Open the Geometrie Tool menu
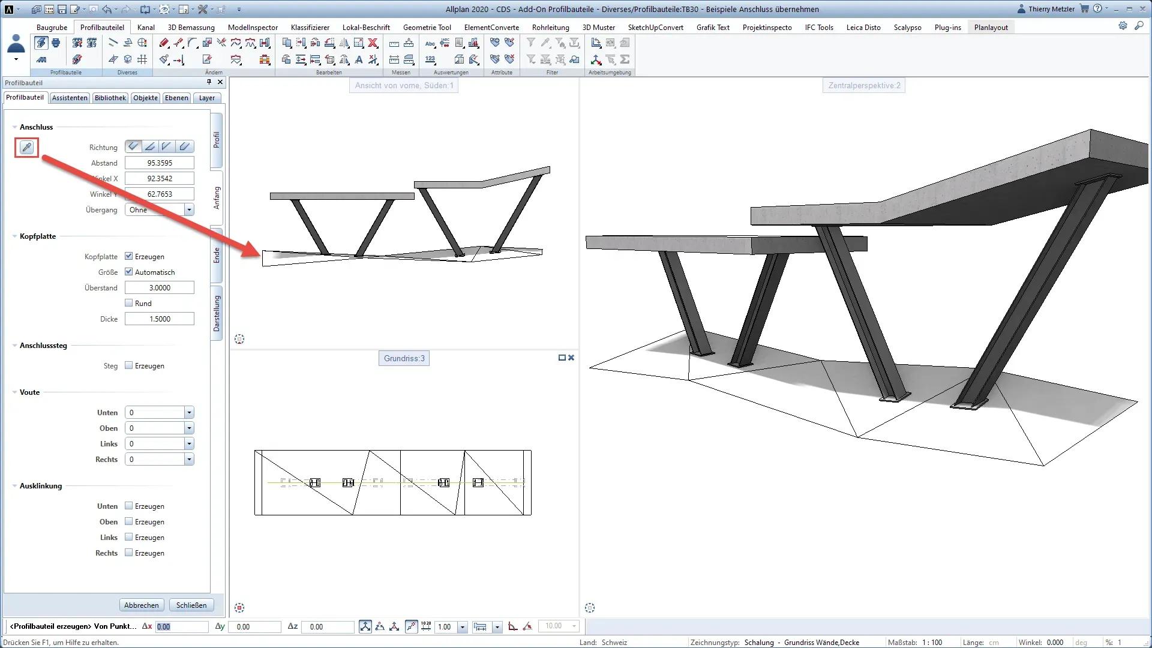This screenshot has height=648, width=1152. (x=427, y=27)
